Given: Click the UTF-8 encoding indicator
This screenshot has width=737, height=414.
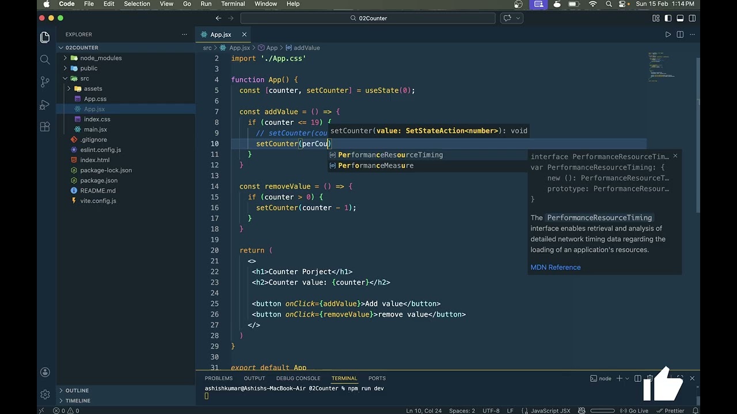Looking at the screenshot, I should [491, 411].
